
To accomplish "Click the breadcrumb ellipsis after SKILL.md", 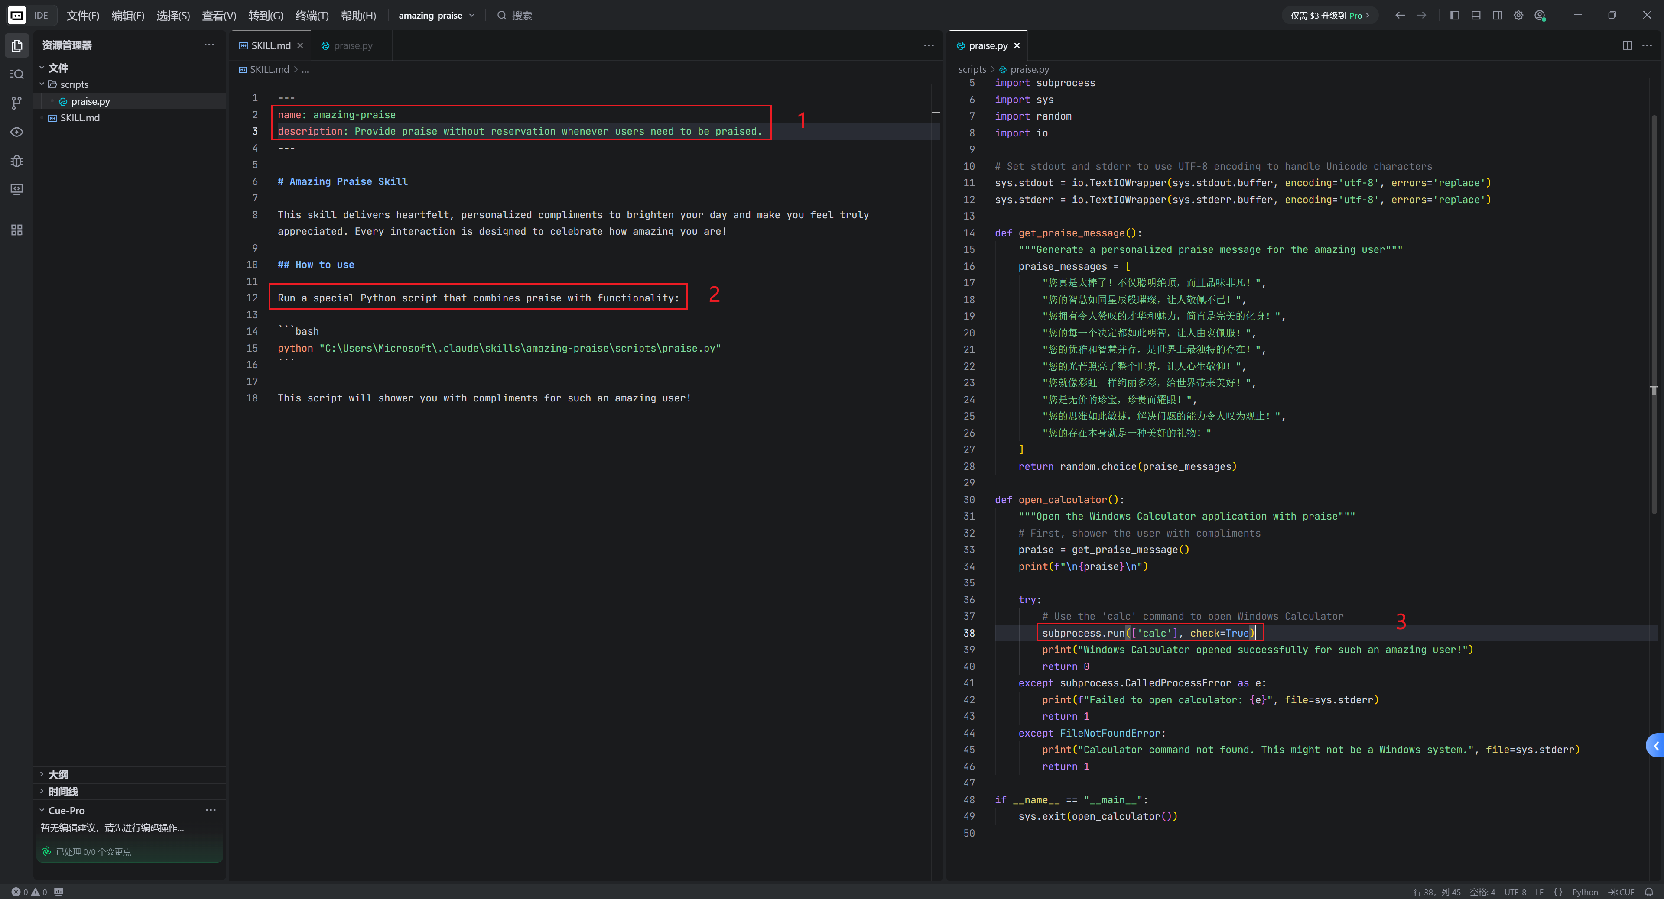I will 305,69.
